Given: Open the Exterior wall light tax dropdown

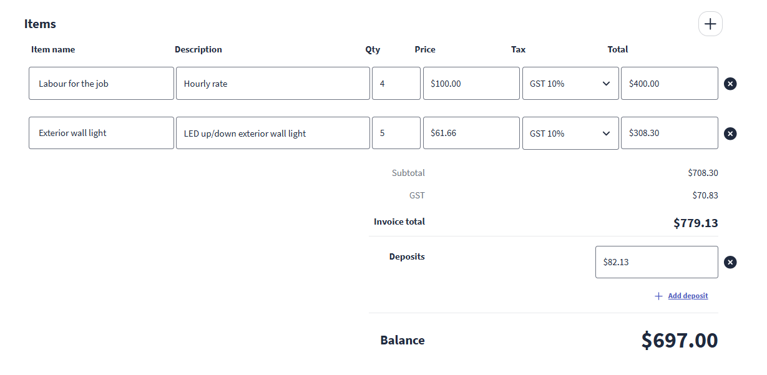Looking at the screenshot, I should (570, 134).
